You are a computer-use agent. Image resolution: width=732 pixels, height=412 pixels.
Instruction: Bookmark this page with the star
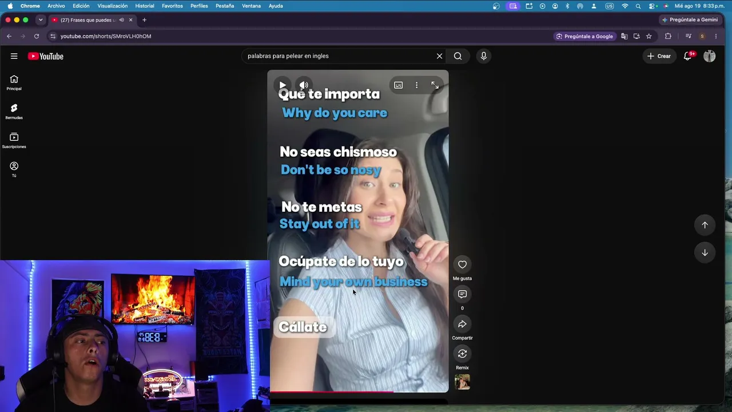(x=649, y=36)
